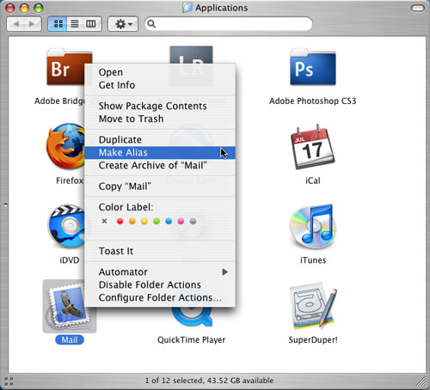Choose Toast It menu item
Image resolution: width=430 pixels, height=390 pixels.
click(160, 251)
